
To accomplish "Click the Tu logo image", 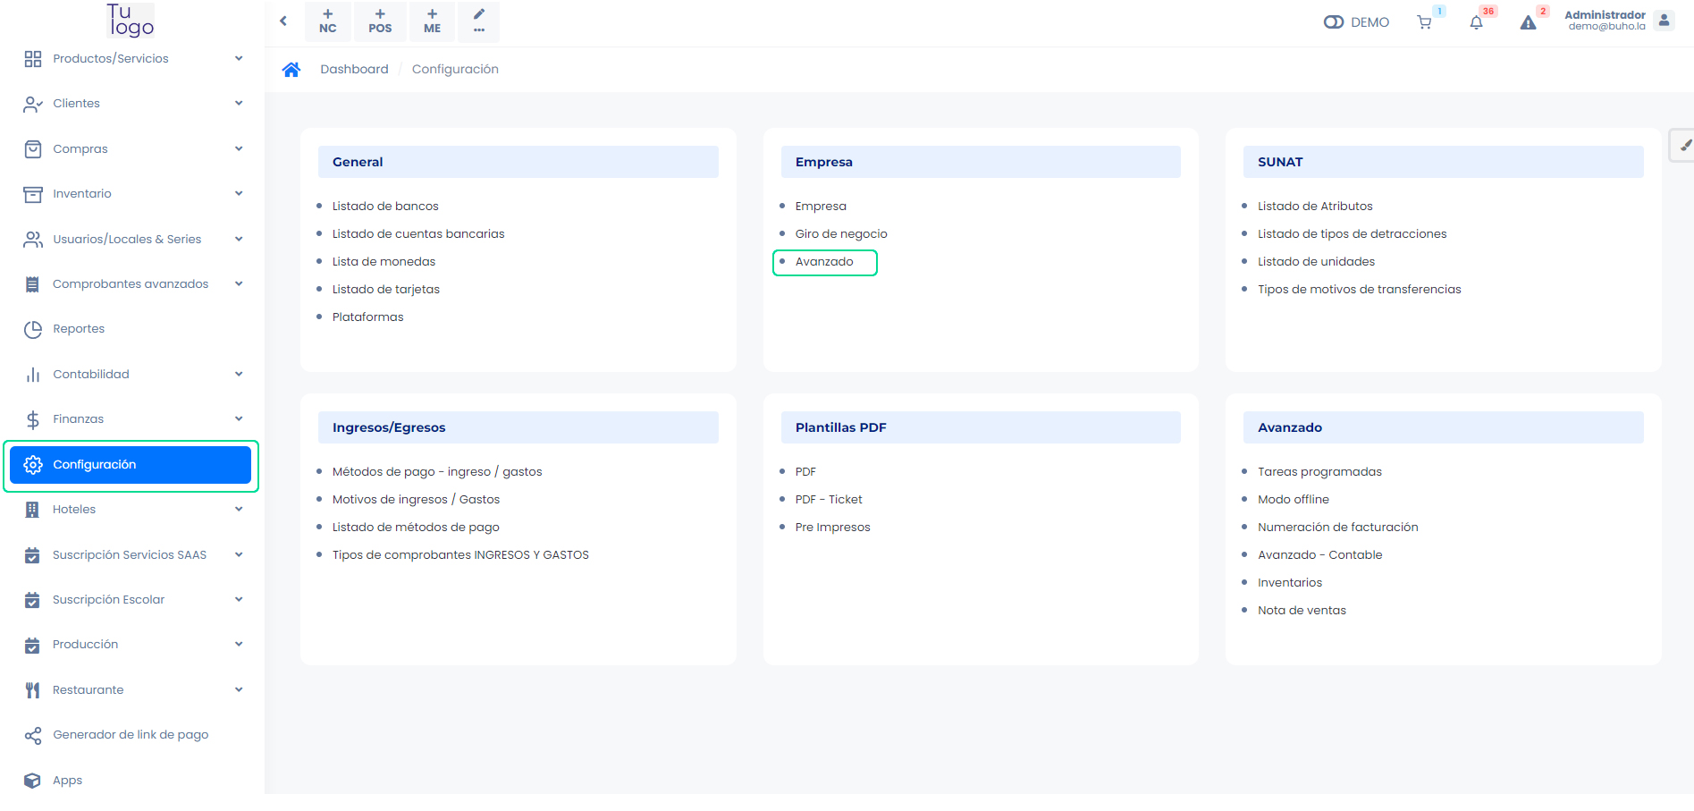I will click(131, 21).
